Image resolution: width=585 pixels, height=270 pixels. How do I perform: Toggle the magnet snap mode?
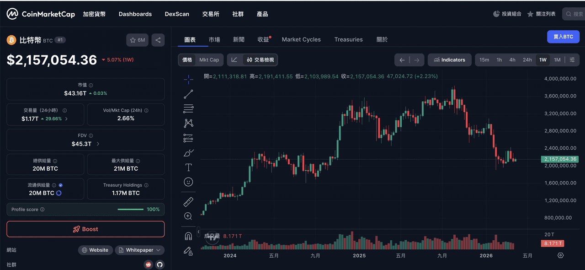[x=188, y=236]
